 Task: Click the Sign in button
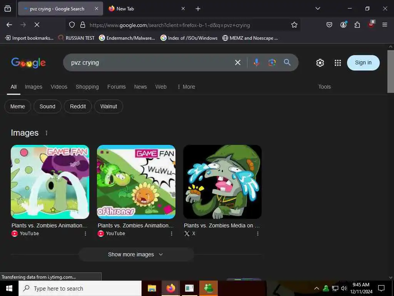pyautogui.click(x=363, y=63)
